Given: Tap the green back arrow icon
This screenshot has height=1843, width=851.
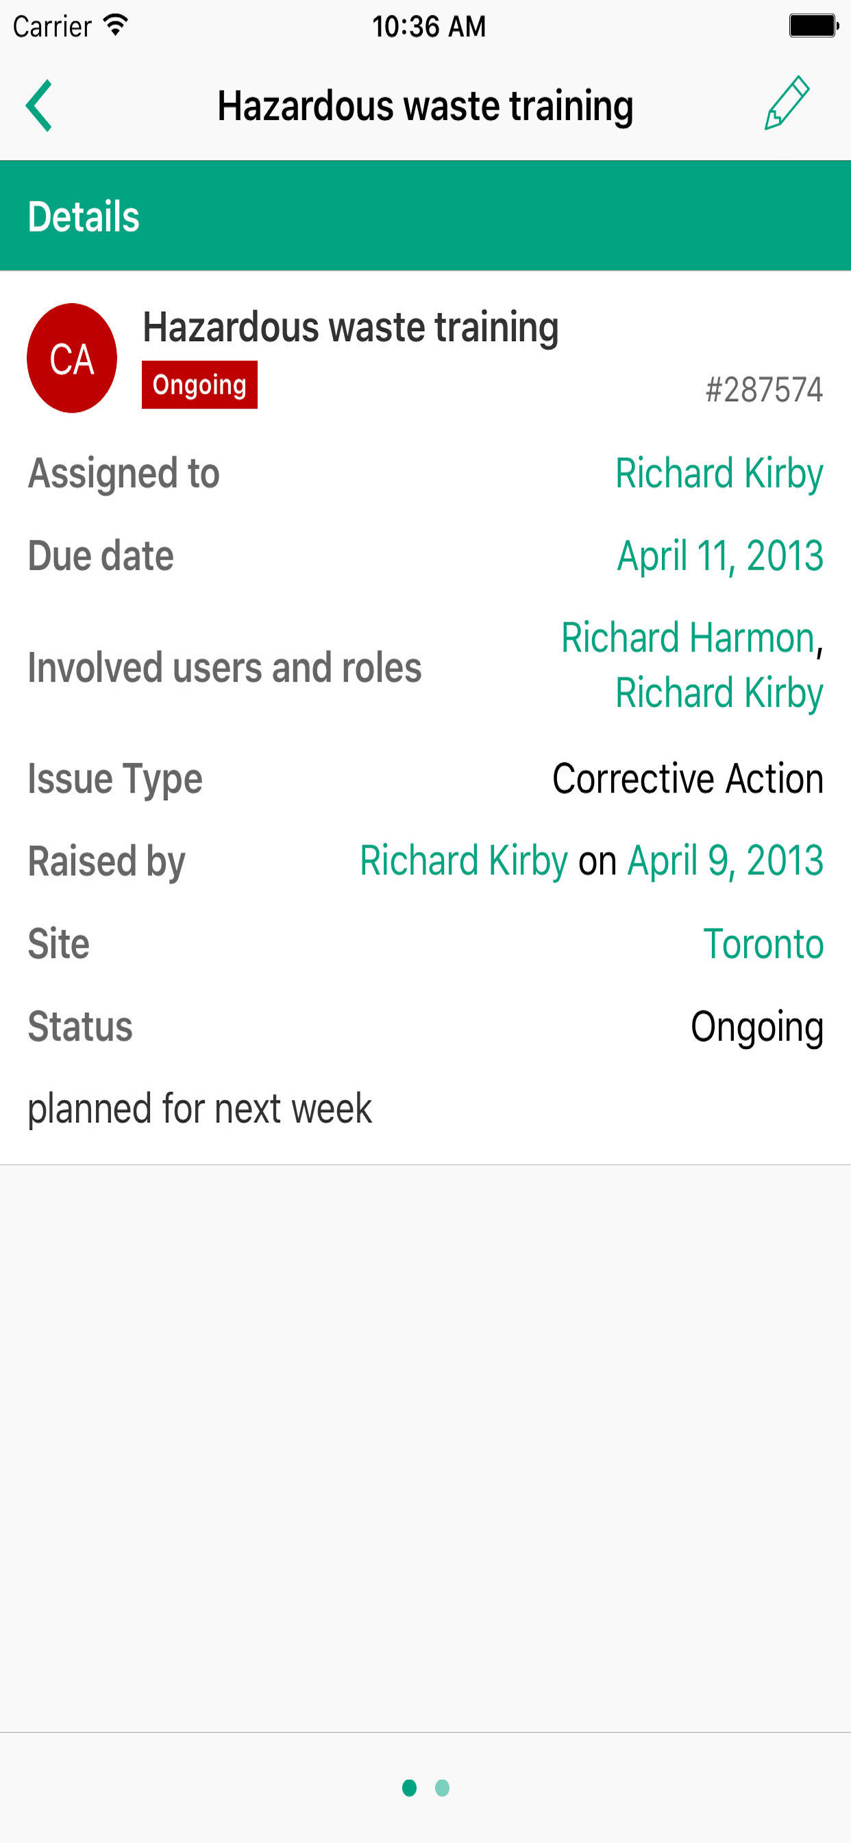Looking at the screenshot, I should (x=39, y=106).
